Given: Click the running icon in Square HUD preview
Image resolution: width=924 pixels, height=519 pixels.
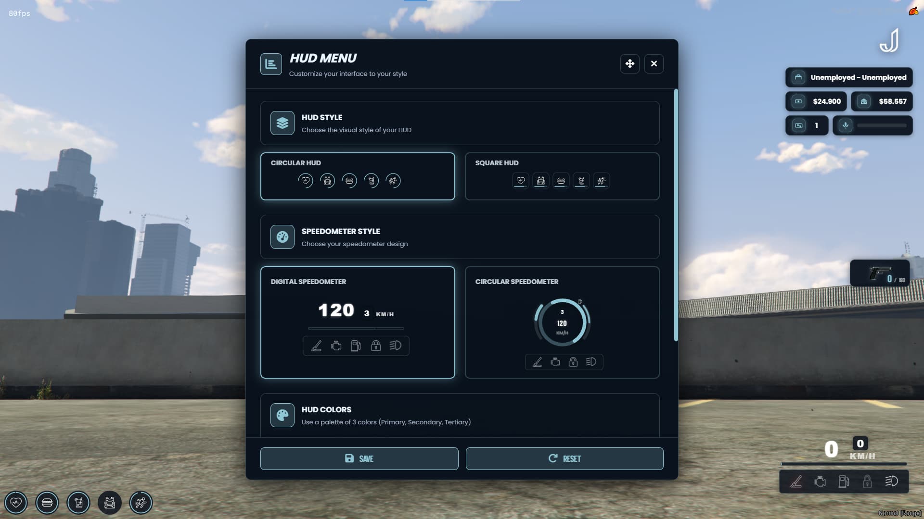Looking at the screenshot, I should 602,181.
